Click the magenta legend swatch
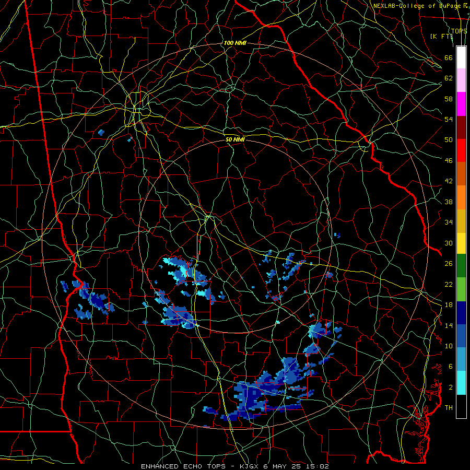Screen dimensions: 470x470 tap(461, 104)
